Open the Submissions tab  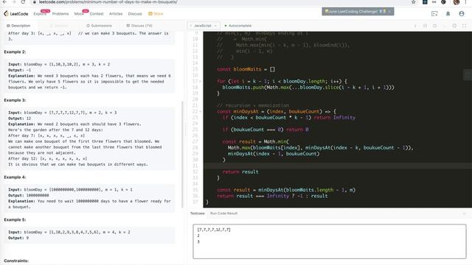pyautogui.click(x=99, y=26)
